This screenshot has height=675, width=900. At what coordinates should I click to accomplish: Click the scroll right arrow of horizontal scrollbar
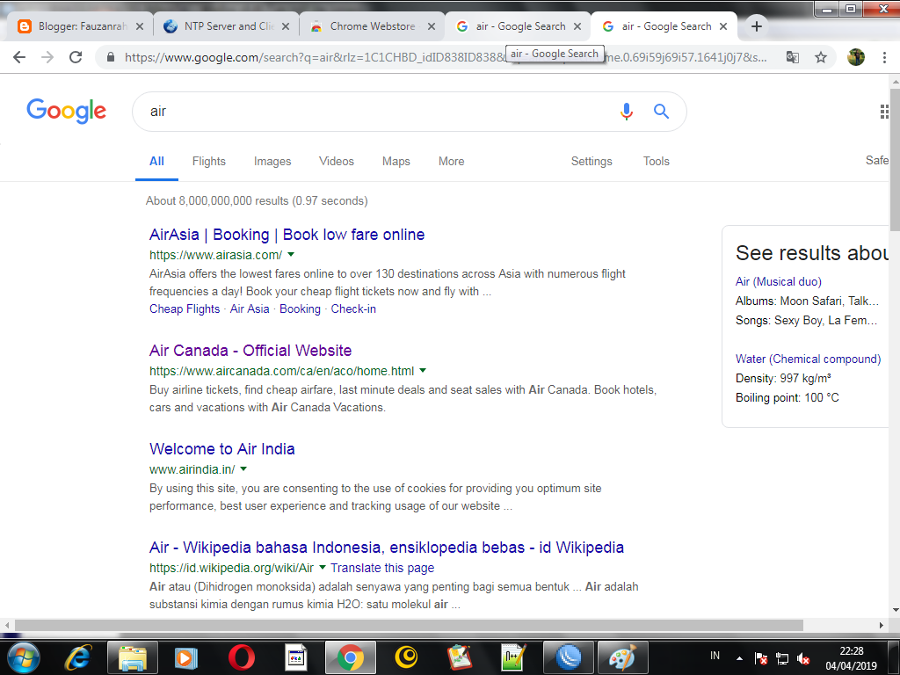coord(881,625)
